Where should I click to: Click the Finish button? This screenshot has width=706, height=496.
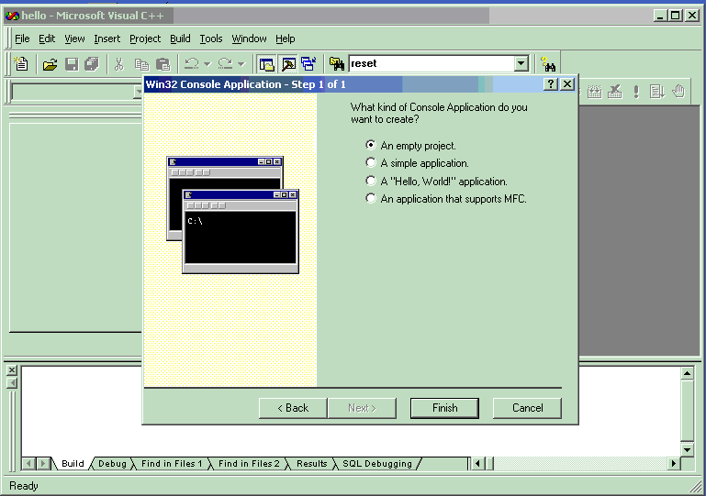(444, 408)
